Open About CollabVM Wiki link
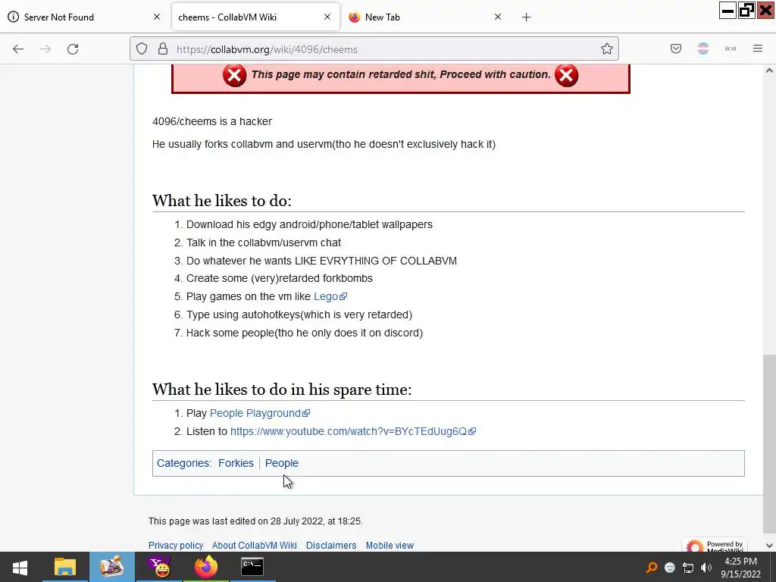776x582 pixels. [x=255, y=546]
